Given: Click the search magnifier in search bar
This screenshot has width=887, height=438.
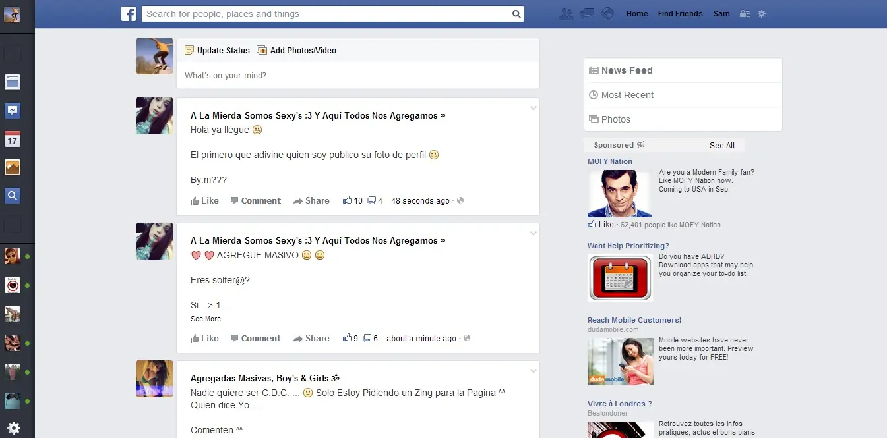Looking at the screenshot, I should pyautogui.click(x=516, y=14).
